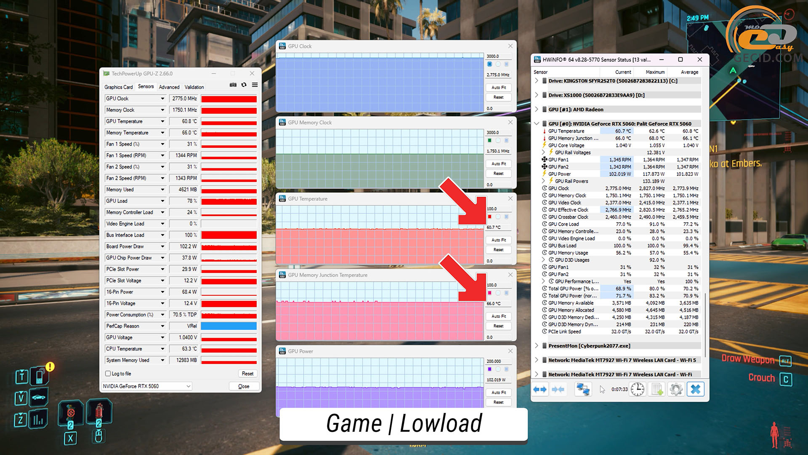
Task: Click the '2775.0 MHz' value in GPU-Z
Action: (184, 99)
